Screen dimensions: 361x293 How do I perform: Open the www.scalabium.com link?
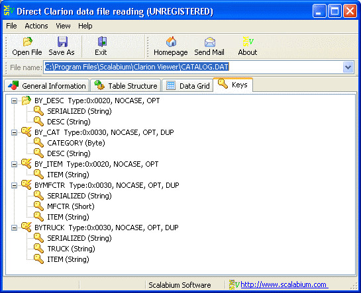coord(284,284)
